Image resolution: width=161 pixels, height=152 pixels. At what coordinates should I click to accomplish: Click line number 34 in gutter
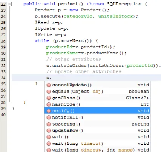click(x=3, y=78)
